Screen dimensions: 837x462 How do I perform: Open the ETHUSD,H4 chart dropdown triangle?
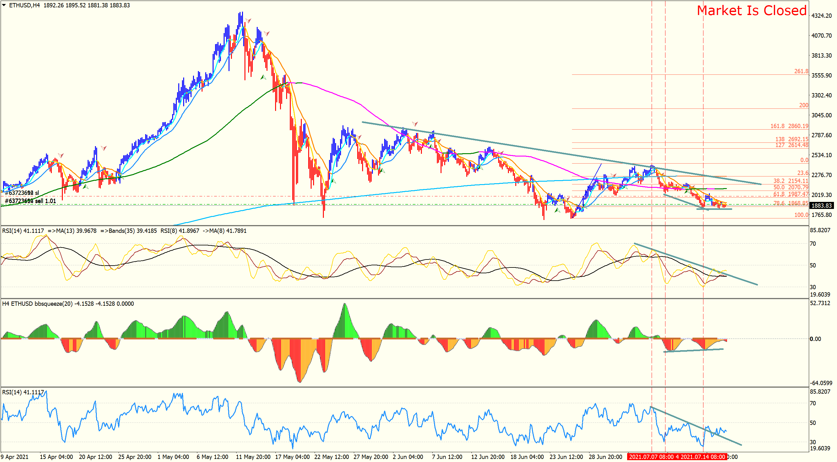coord(4,5)
